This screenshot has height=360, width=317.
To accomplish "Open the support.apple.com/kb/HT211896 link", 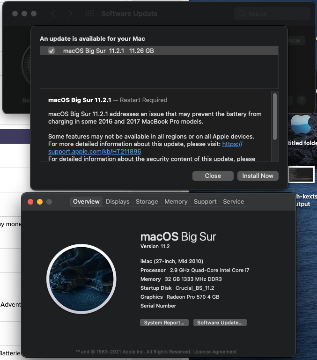I will [x=95, y=152].
